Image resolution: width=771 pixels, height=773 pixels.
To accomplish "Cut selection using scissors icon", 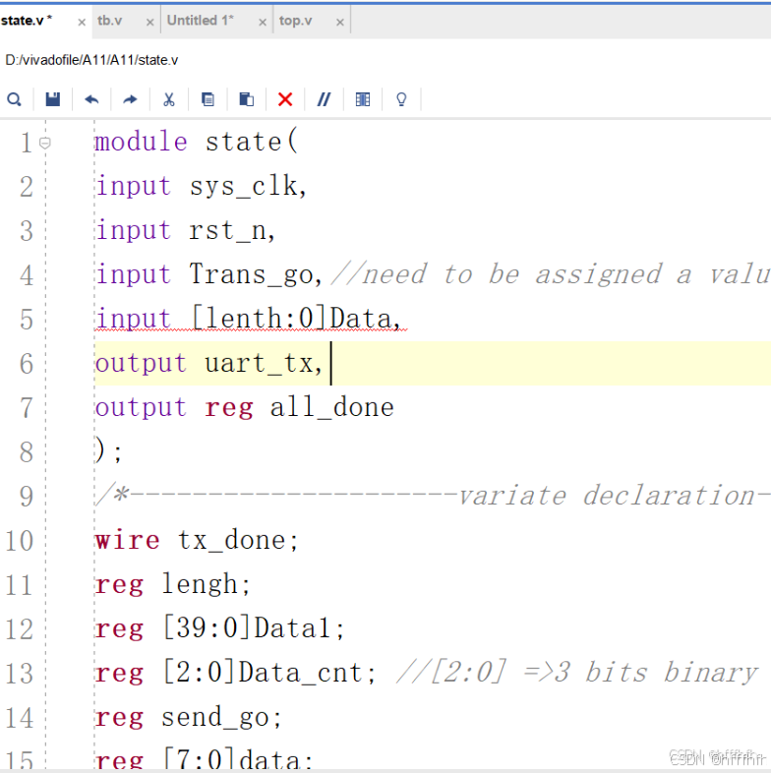I will click(x=169, y=100).
